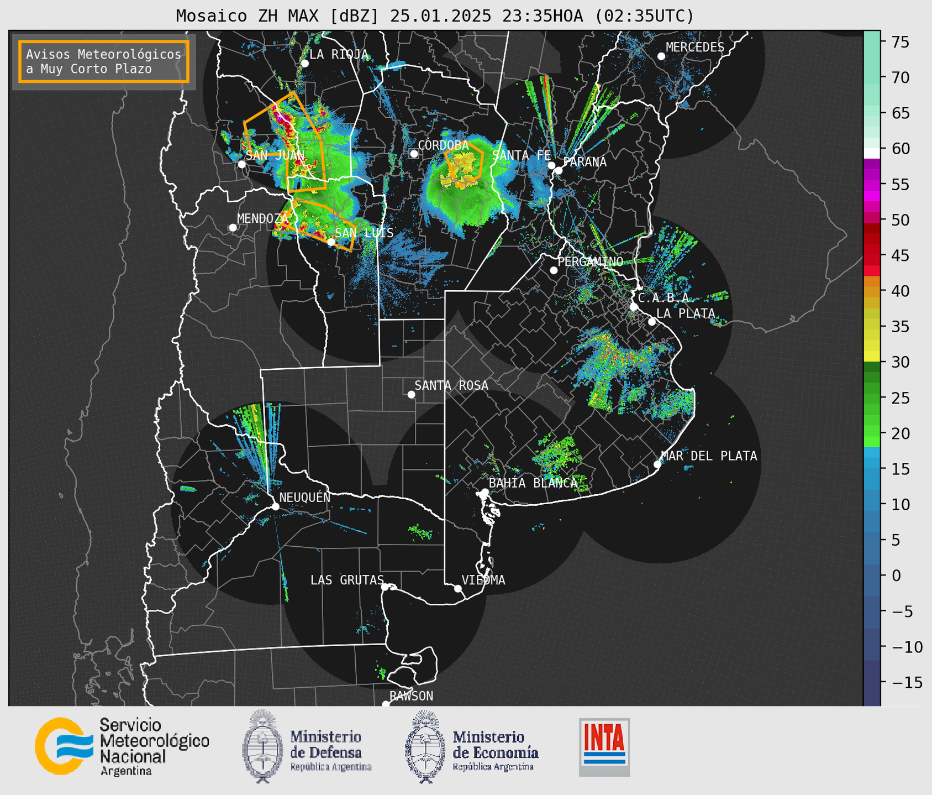Select the NEUQUEN city label
932x795 pixels.
pos(304,498)
